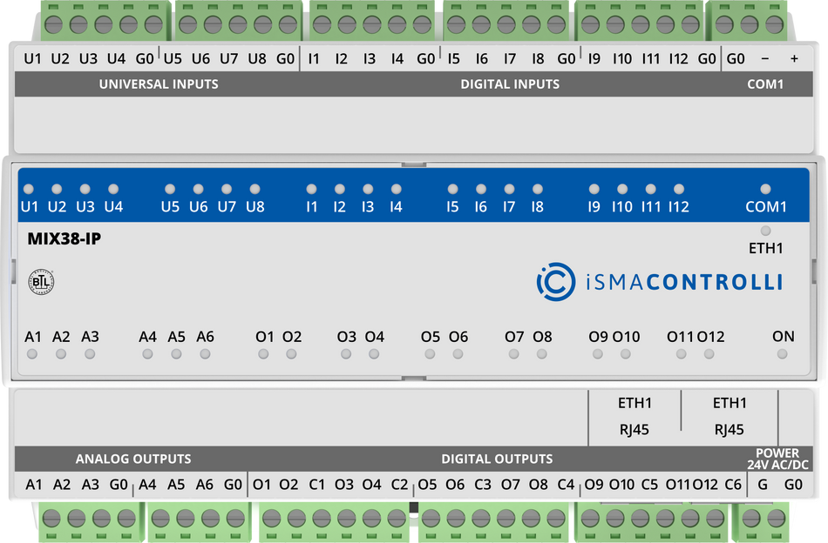828x543 pixels.
Task: Select the O1 digital output LED
Action: coord(263,354)
